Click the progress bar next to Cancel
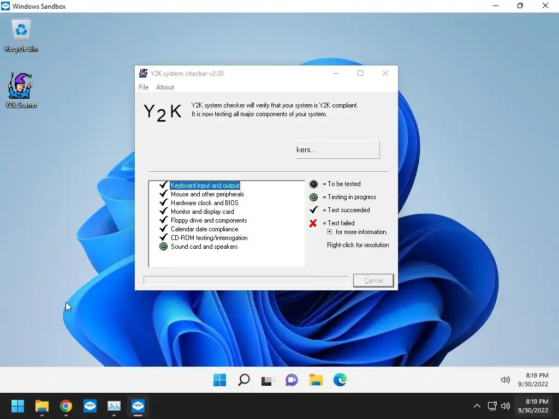The width and height of the screenshot is (559, 419). (x=246, y=280)
